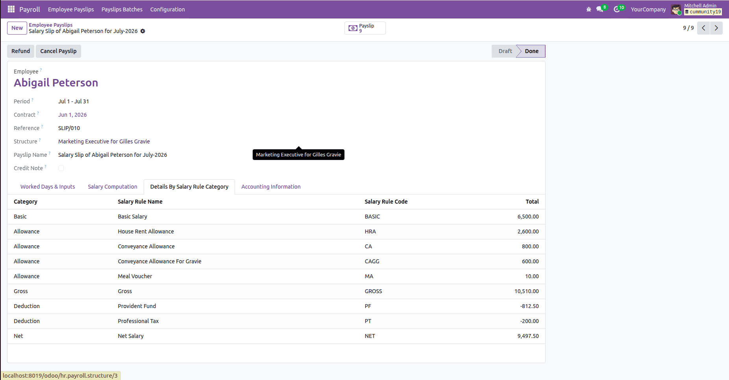Click the New button

17,28
